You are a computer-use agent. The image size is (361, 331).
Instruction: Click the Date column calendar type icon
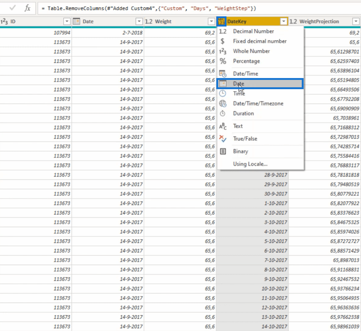(x=77, y=21)
